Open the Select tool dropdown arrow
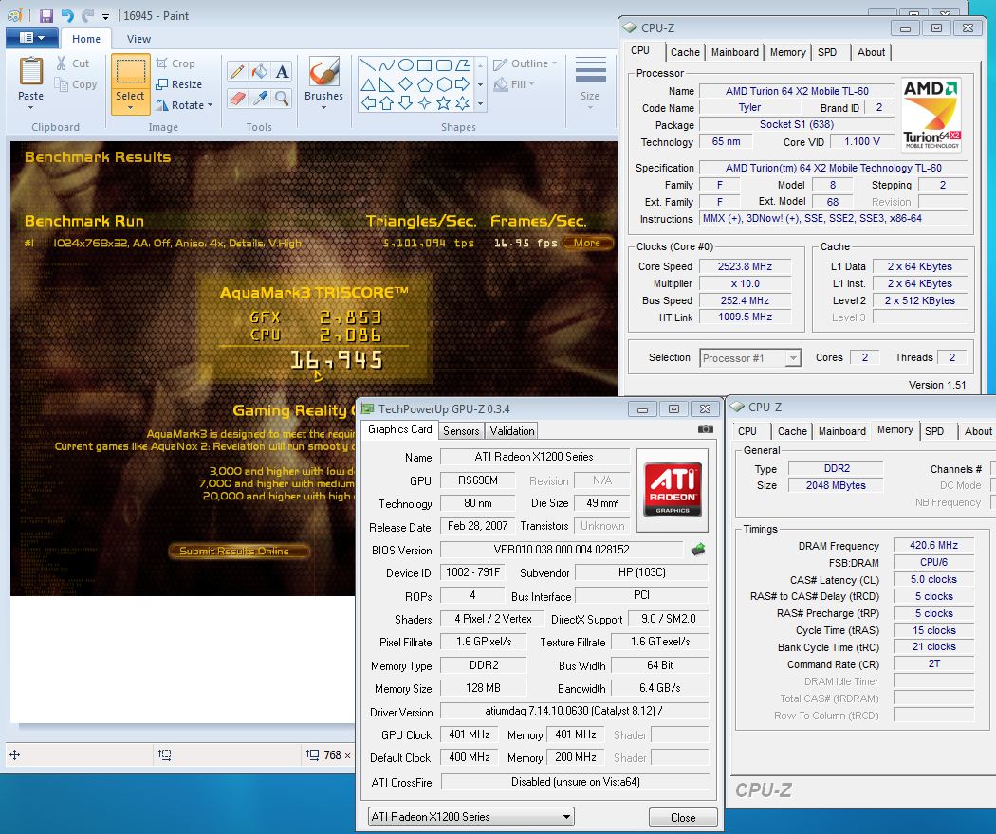The height and width of the screenshot is (834, 996). click(130, 109)
